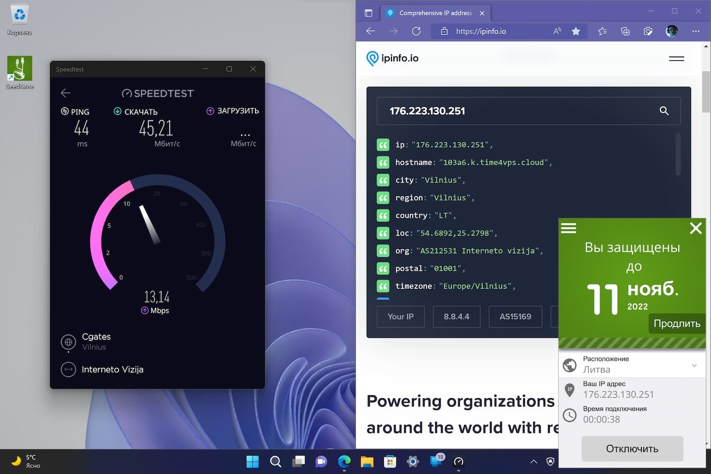Close the Comprehensive IP address tab

pos(482,13)
